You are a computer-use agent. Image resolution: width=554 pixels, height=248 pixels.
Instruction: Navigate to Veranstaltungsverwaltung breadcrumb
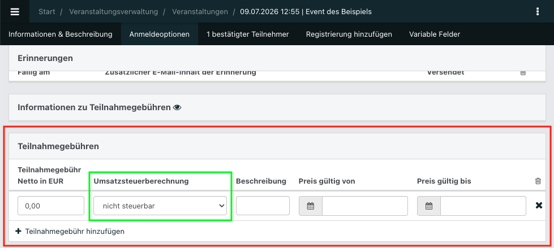[113, 12]
